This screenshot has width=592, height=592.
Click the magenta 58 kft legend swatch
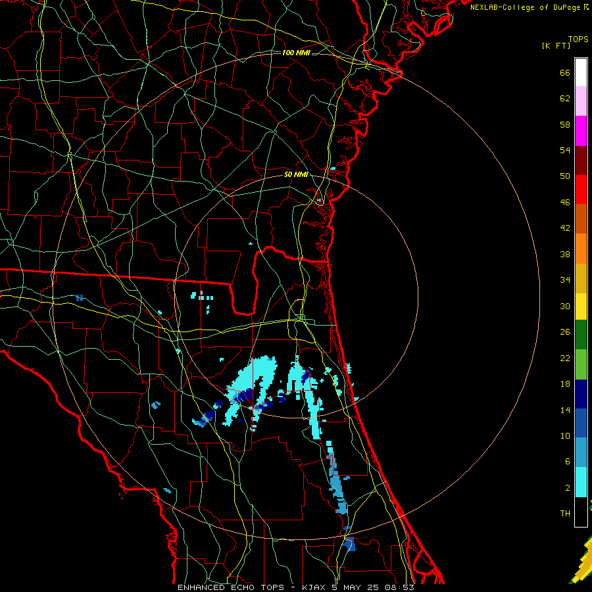pyautogui.click(x=581, y=131)
